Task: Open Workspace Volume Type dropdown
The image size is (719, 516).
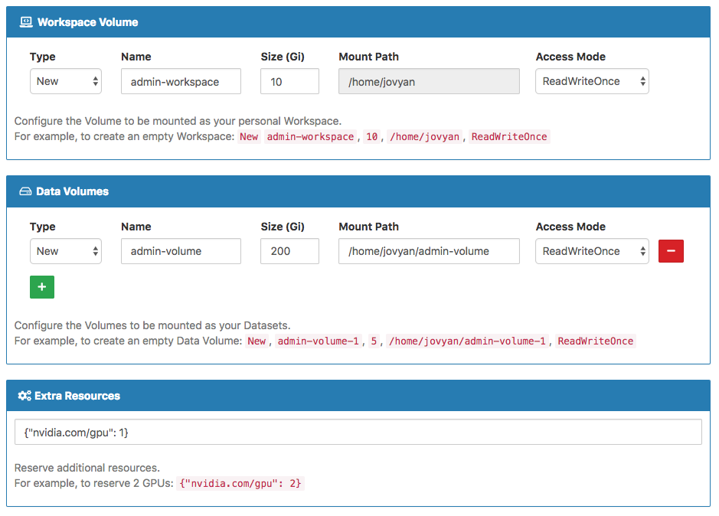Action: click(x=66, y=81)
